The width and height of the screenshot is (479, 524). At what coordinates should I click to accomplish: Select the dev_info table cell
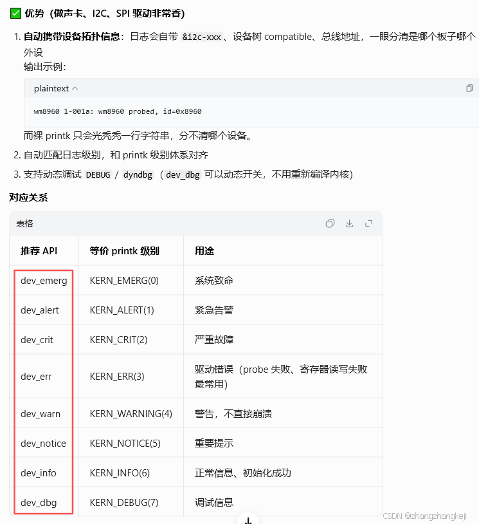click(x=44, y=473)
